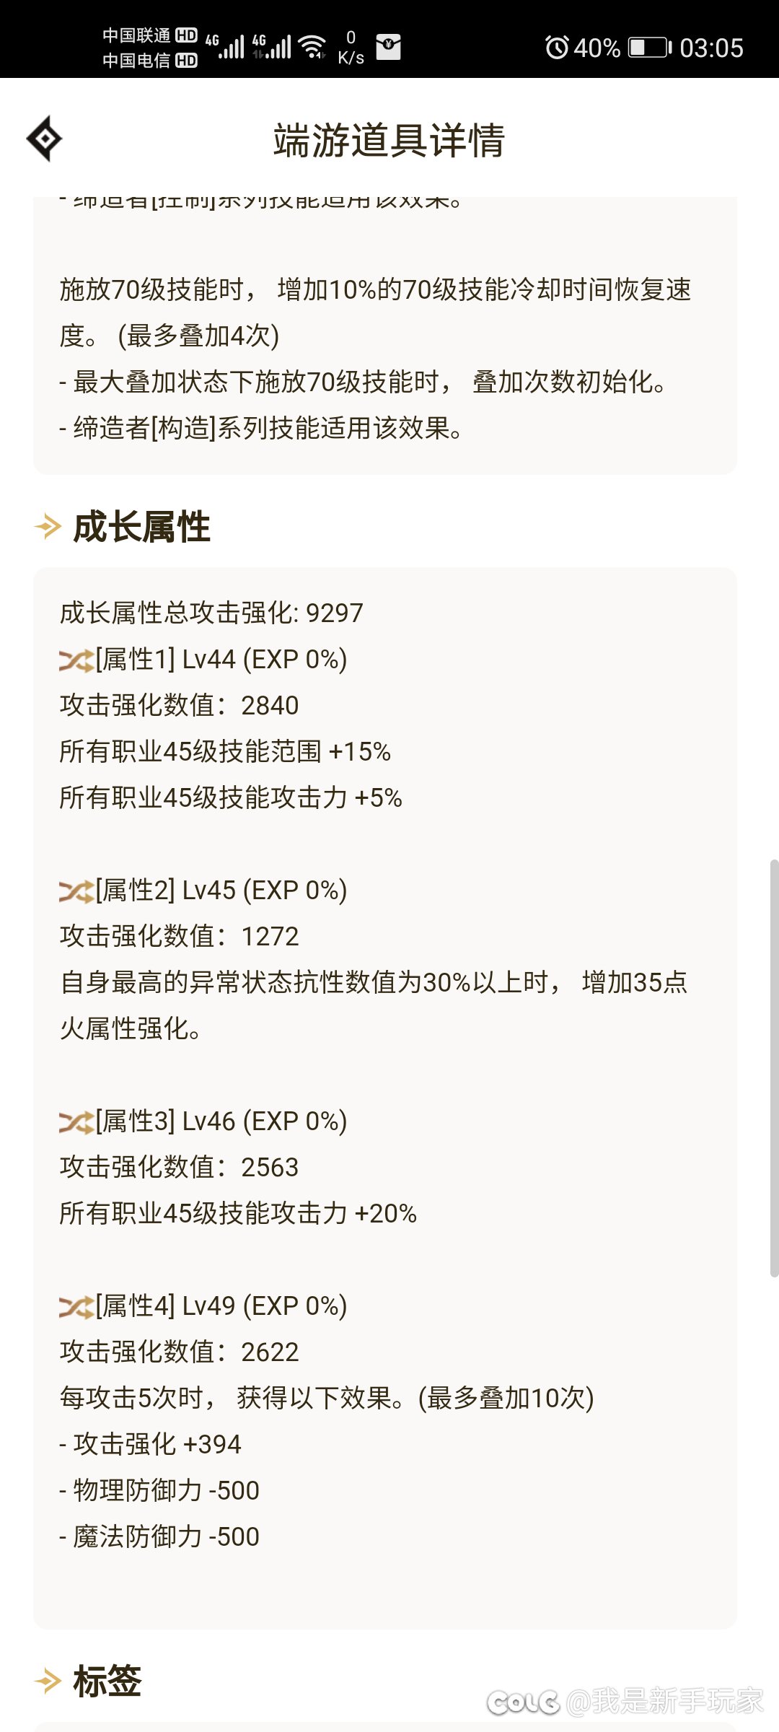This screenshot has height=1732, width=779.
Task: Tap the shuffle icon beside 属性1
Action: tap(76, 660)
